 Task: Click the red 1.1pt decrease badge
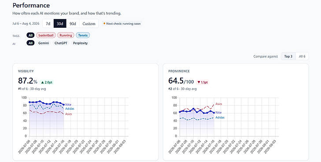203,82
